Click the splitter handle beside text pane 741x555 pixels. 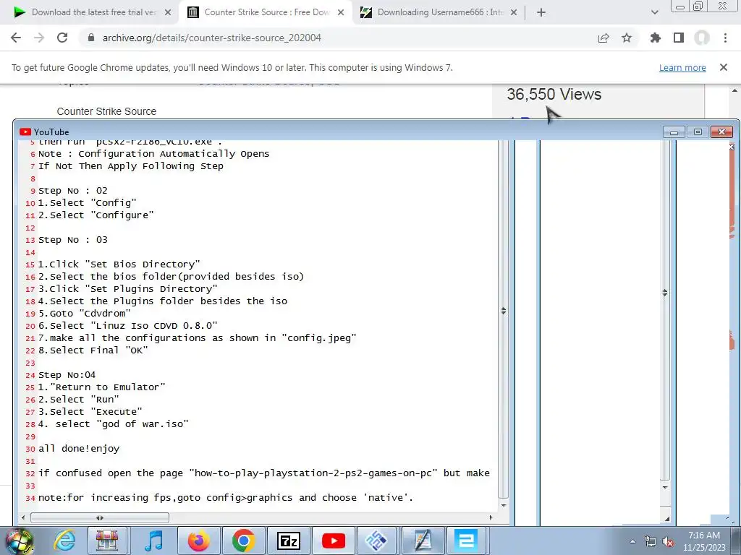tap(504, 311)
